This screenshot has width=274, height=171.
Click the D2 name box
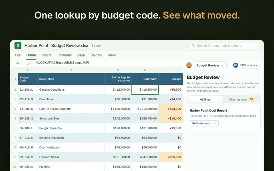(18, 63)
